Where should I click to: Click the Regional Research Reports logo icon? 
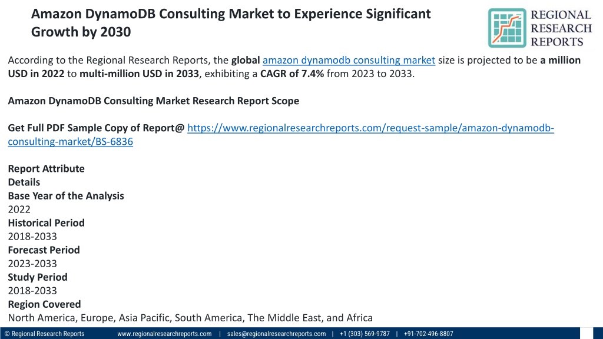click(x=507, y=28)
